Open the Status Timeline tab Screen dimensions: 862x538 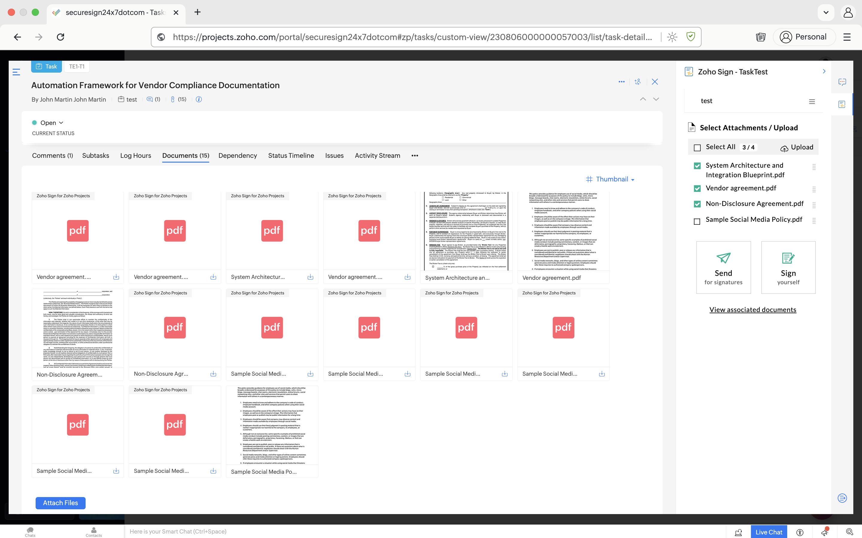click(x=291, y=155)
